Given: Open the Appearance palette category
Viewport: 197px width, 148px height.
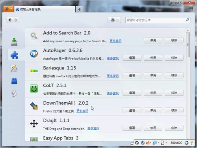Looking at the screenshot, I should (x=14, y=68).
